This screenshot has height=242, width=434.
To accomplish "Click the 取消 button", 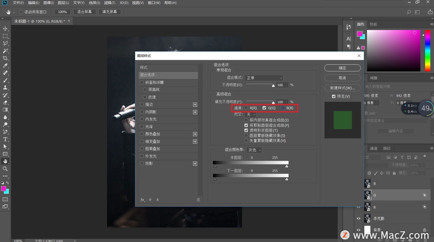I will pyautogui.click(x=342, y=78).
